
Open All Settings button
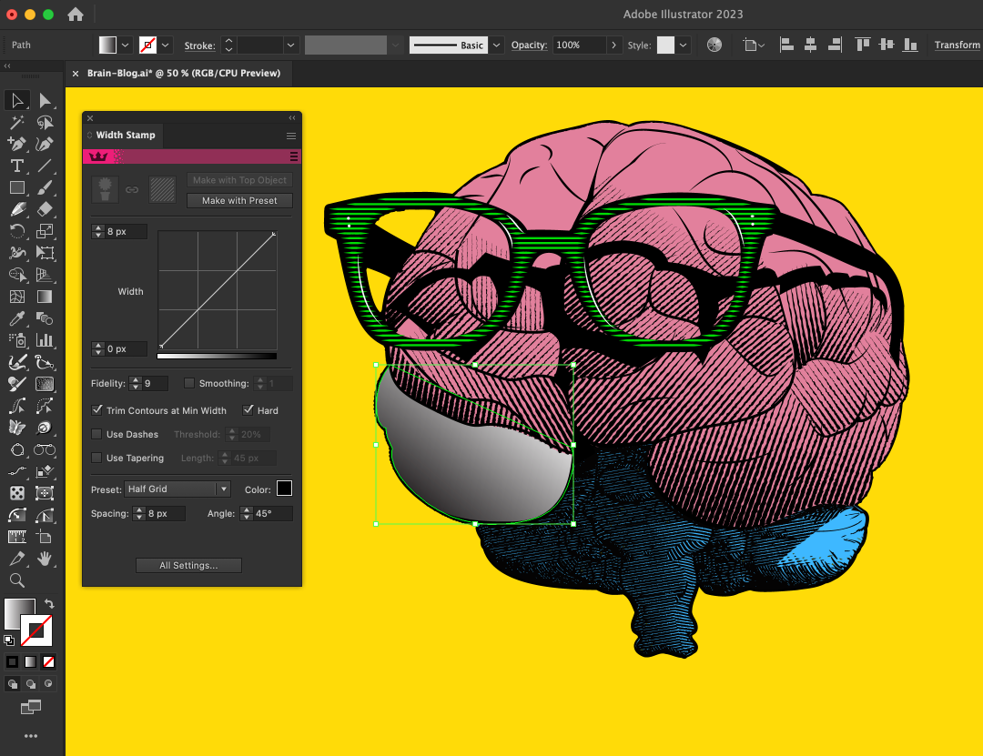pyautogui.click(x=188, y=566)
